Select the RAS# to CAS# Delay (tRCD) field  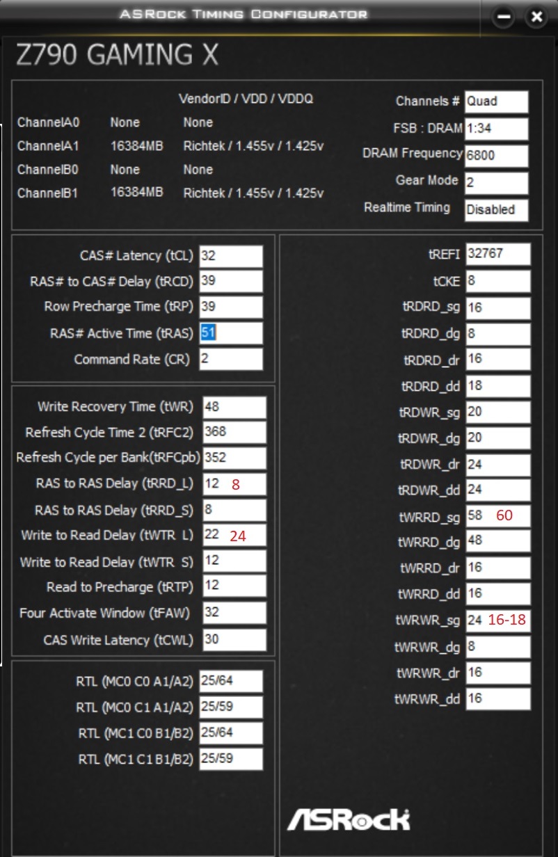pos(231,281)
